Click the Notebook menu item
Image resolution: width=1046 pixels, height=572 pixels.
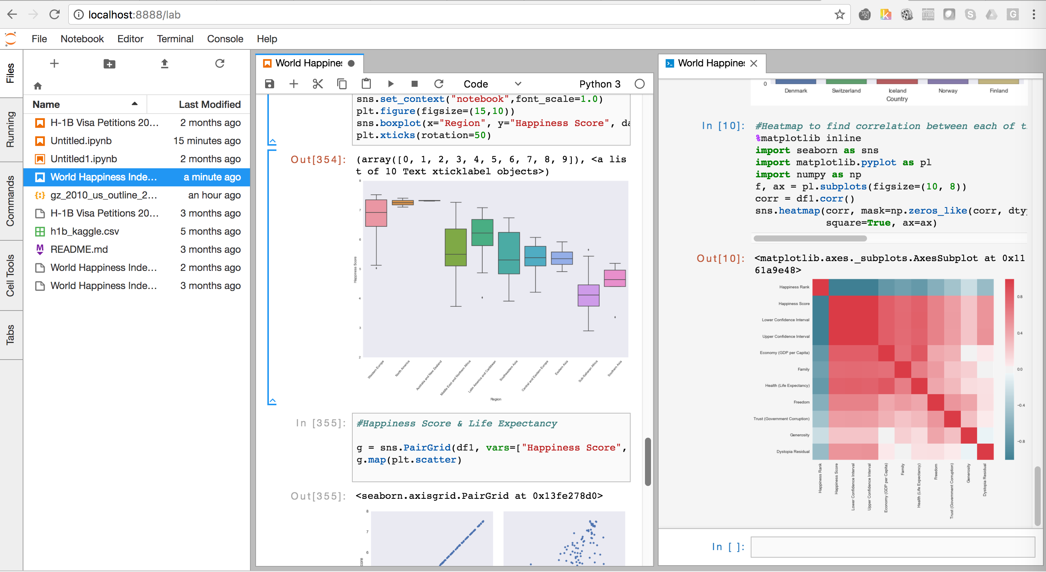coord(81,38)
